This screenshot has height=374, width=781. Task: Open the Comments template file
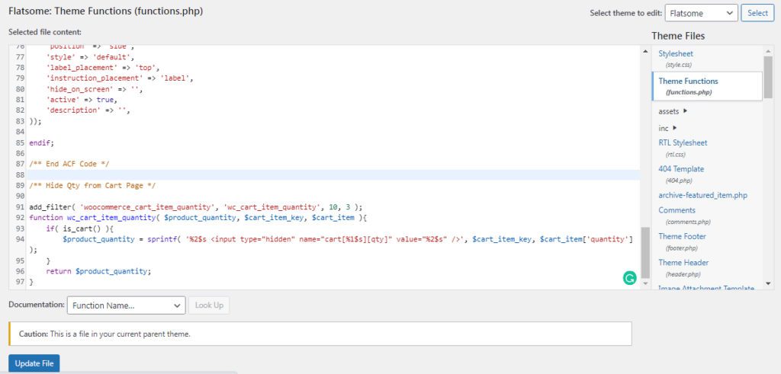point(677,210)
